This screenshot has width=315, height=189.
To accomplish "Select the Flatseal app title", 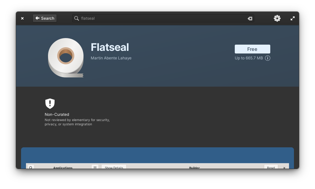I will coord(110,47).
